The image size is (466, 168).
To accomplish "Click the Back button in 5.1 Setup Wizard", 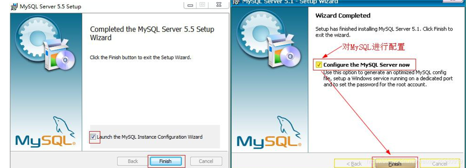I will point(354,163).
